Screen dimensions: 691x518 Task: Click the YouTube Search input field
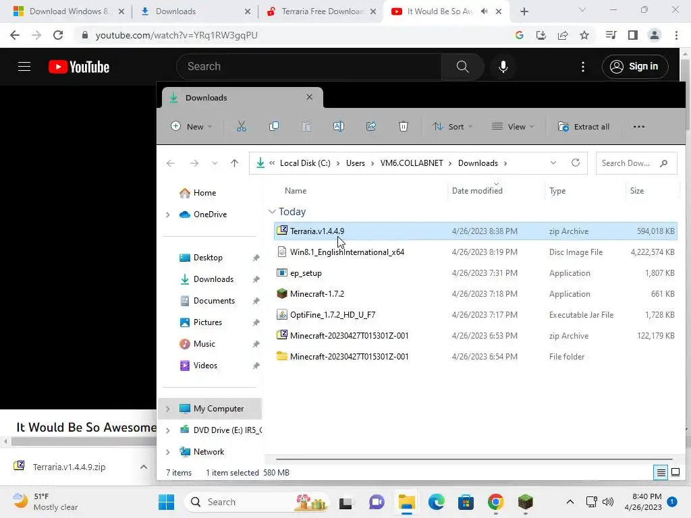309,67
